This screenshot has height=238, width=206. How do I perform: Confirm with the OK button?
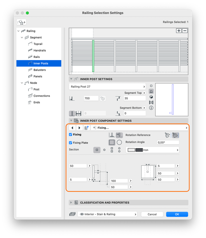pos(177,214)
